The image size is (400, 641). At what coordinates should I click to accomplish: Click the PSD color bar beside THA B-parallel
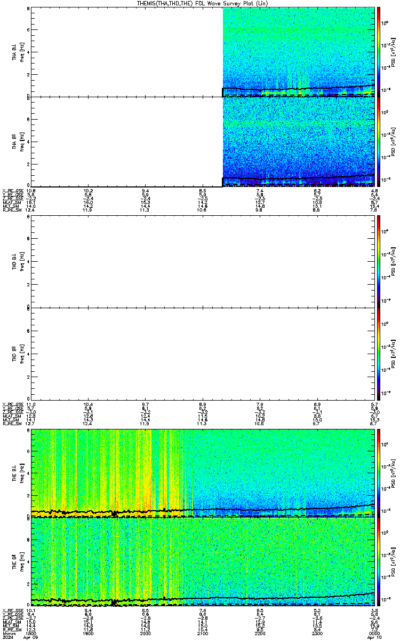tap(379, 142)
